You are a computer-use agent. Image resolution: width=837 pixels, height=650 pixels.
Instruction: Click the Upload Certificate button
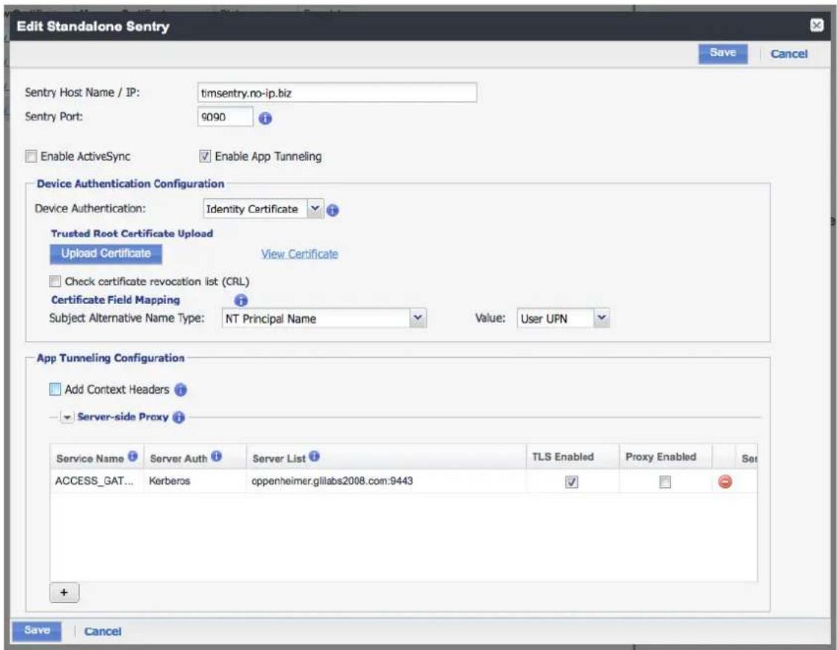(x=106, y=254)
